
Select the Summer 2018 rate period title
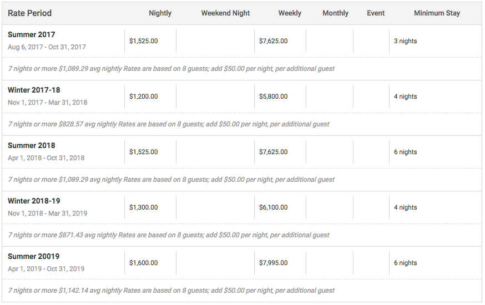coord(31,145)
